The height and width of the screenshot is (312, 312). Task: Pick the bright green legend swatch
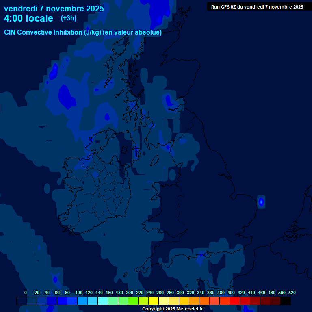pyautogui.click(x=133, y=301)
